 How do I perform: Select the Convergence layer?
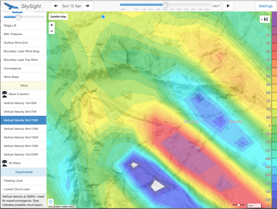click(11, 68)
